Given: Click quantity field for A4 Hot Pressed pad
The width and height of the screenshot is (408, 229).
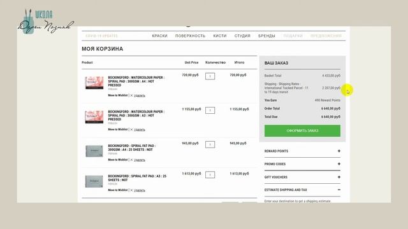Looking at the screenshot, I should [210, 76].
